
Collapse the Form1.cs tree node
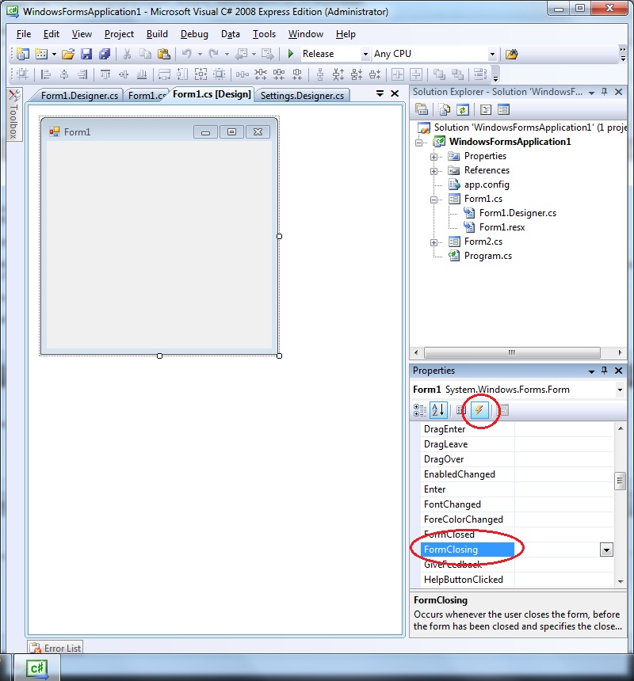coord(433,200)
